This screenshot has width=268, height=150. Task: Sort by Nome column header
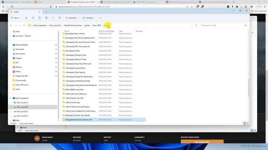[x=67, y=31]
